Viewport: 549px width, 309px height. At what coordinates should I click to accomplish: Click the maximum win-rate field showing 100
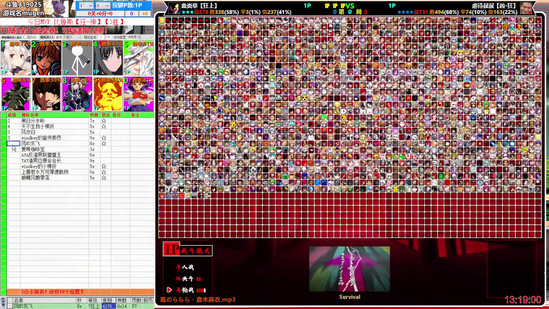point(108,37)
